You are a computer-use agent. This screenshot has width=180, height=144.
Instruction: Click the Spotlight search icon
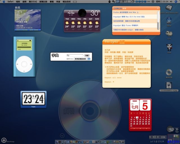(x=176, y=1)
